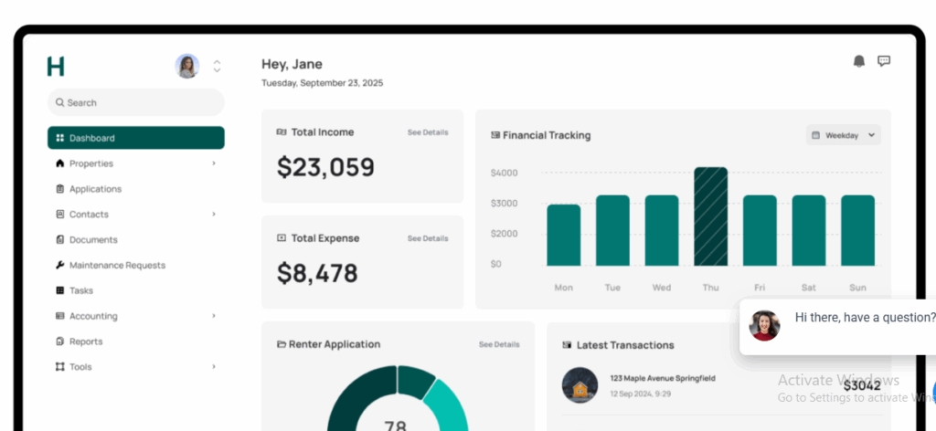Open the 123 Maple Avenue property thumbnail
Image resolution: width=936 pixels, height=431 pixels.
(x=580, y=385)
